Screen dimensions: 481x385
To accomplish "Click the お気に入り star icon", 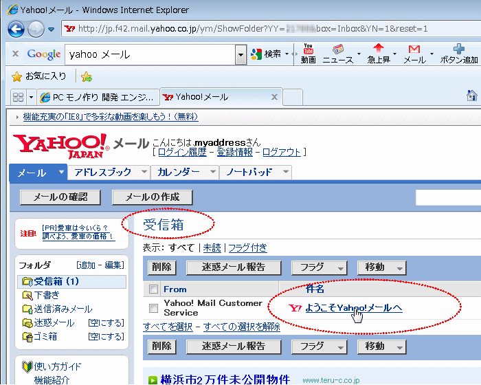I will 17,76.
